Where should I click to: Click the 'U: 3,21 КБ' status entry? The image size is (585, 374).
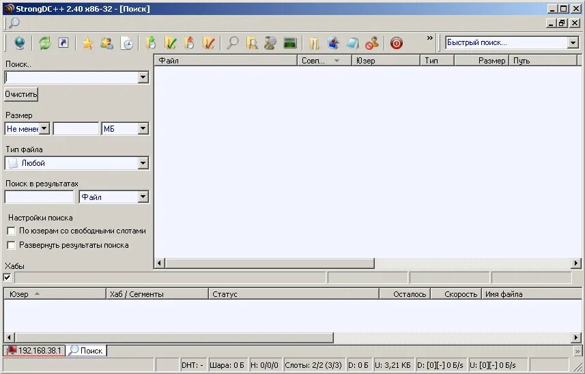click(393, 364)
